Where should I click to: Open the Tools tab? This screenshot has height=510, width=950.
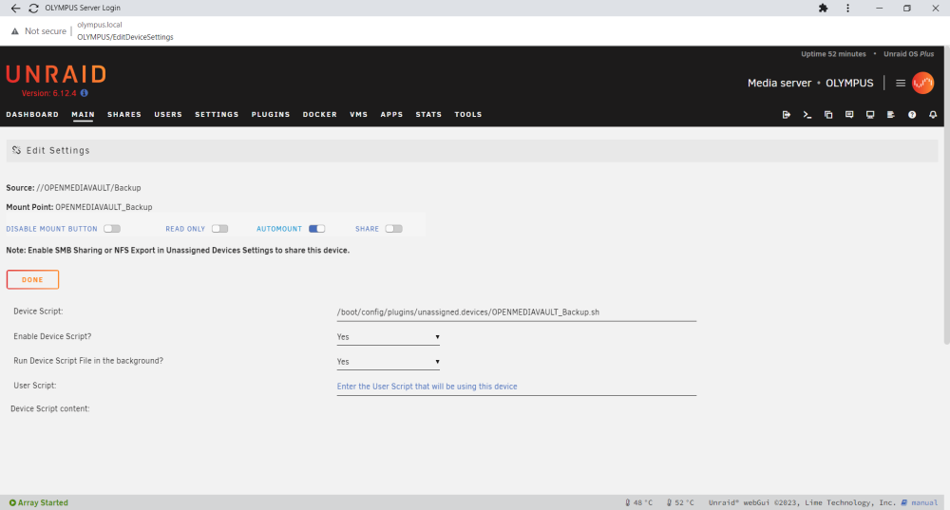468,115
